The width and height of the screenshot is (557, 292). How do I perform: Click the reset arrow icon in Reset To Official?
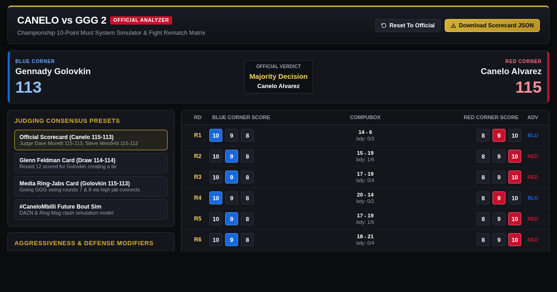(384, 25)
